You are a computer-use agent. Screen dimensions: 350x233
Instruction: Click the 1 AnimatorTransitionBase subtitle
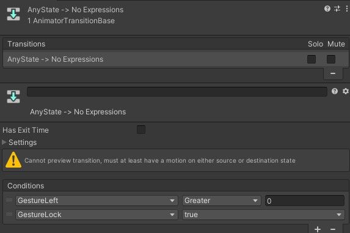pos(71,21)
